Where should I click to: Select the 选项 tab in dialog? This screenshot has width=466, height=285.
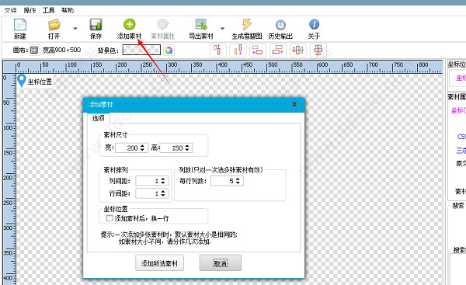99,118
